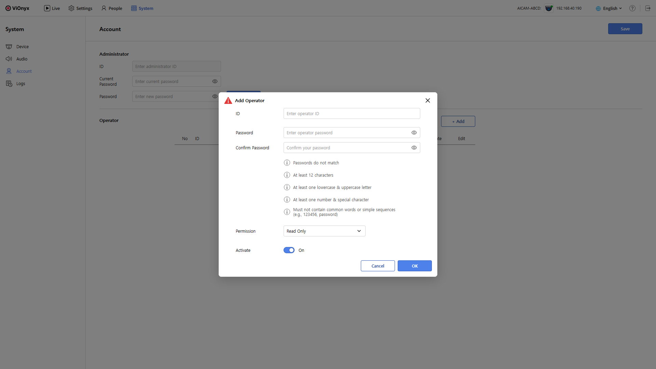
Task: Open the People tab
Action: pos(112,8)
